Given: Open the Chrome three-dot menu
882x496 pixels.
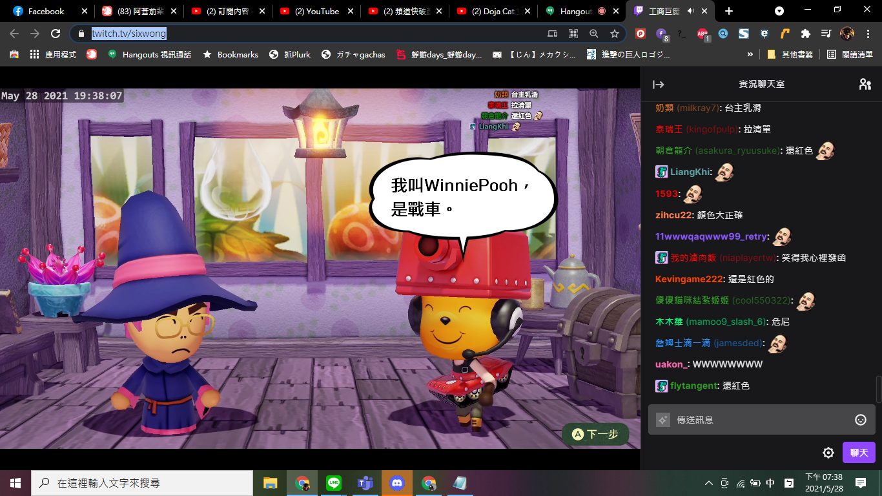Looking at the screenshot, I should click(868, 34).
